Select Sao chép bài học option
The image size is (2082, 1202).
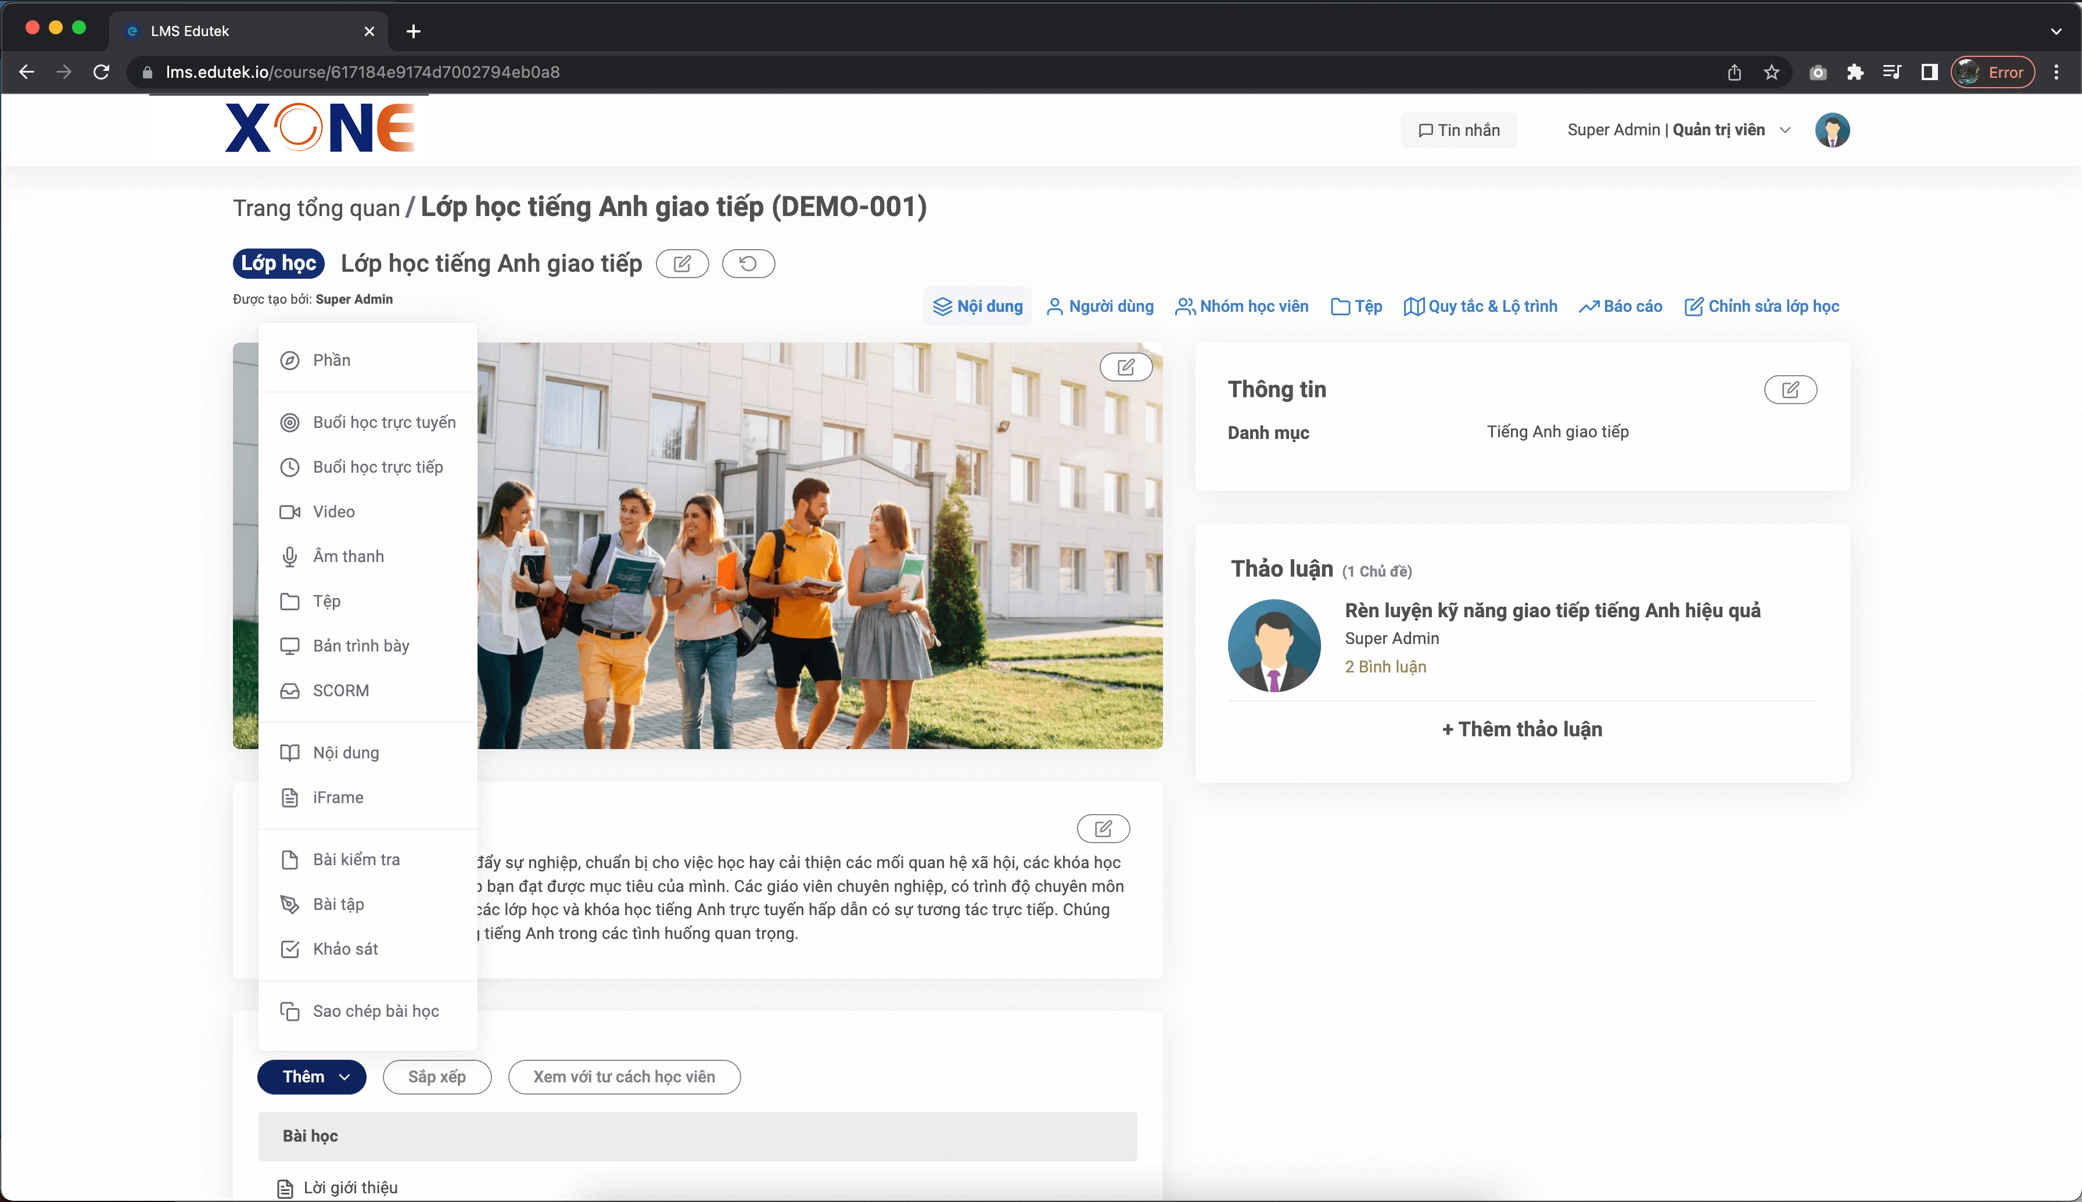point(368,1010)
